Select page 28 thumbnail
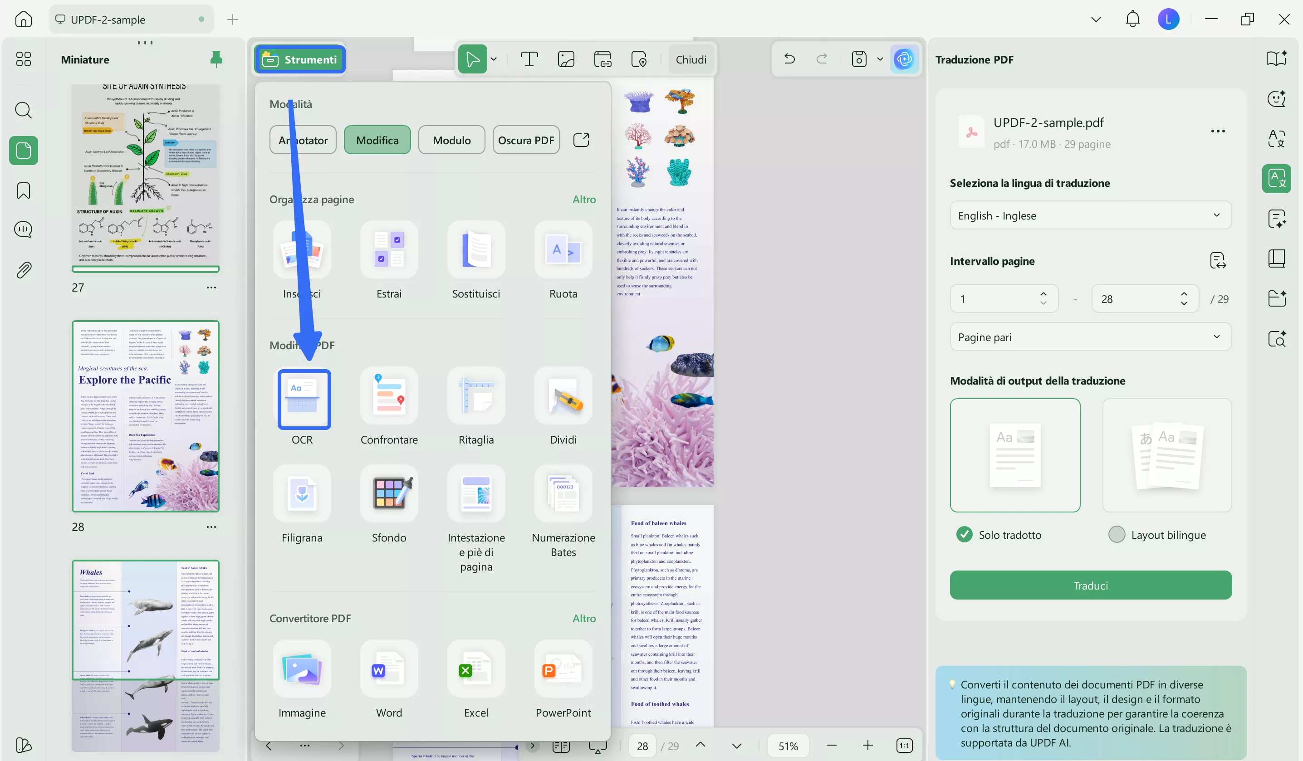The height and width of the screenshot is (761, 1303). pos(145,416)
